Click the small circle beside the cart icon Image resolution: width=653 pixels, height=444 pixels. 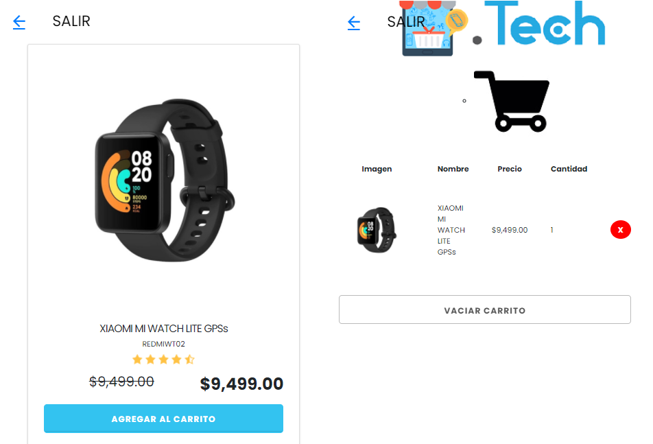click(464, 101)
